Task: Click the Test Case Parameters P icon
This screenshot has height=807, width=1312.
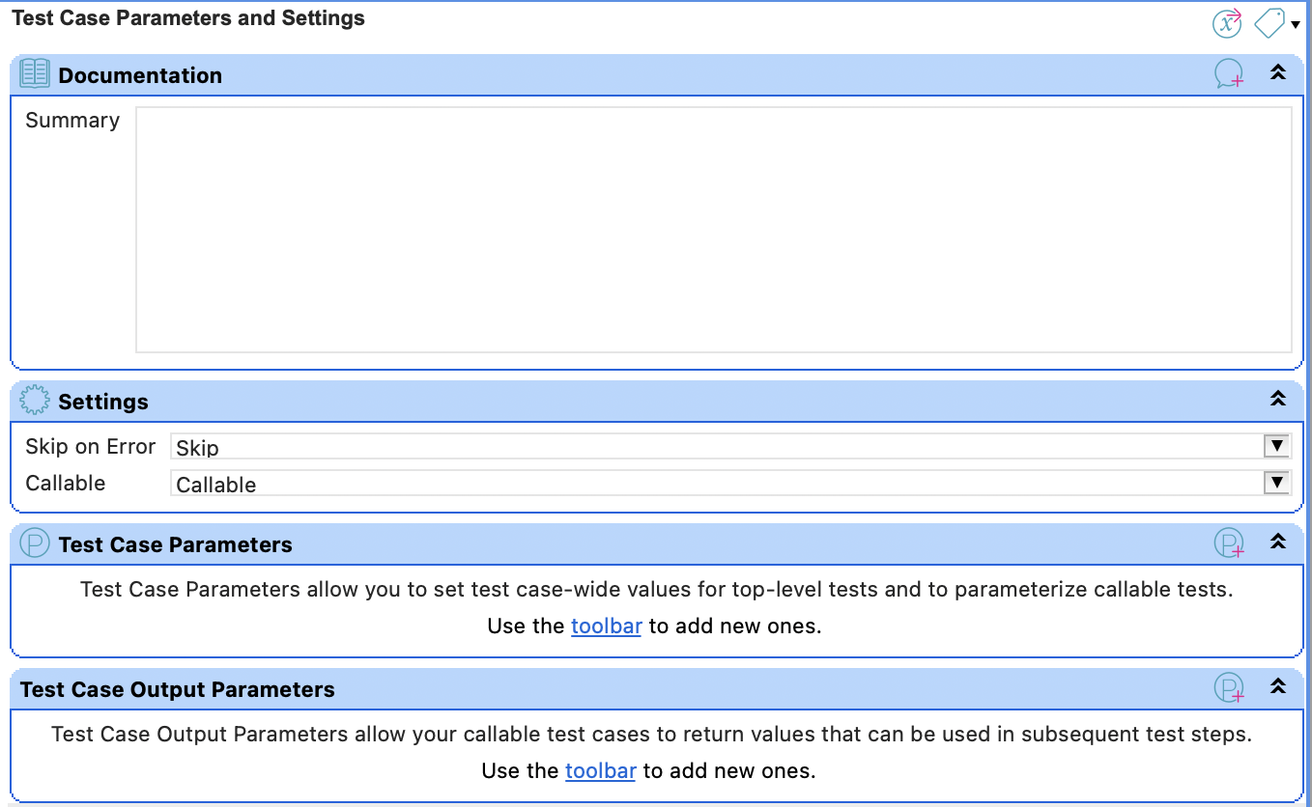Action: point(34,544)
